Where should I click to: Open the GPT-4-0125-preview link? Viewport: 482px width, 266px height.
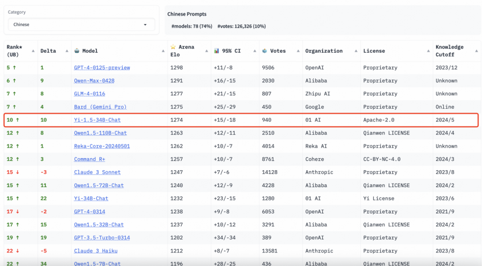(102, 67)
